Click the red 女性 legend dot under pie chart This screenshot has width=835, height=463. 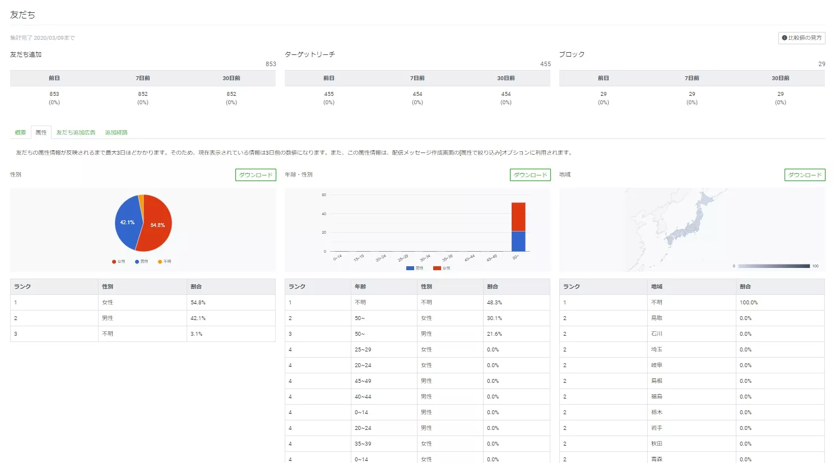pos(114,262)
